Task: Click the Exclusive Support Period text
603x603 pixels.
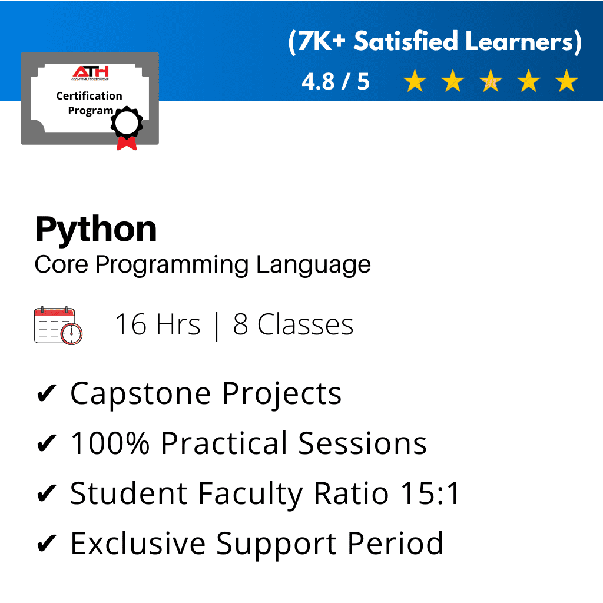Action: tap(256, 543)
